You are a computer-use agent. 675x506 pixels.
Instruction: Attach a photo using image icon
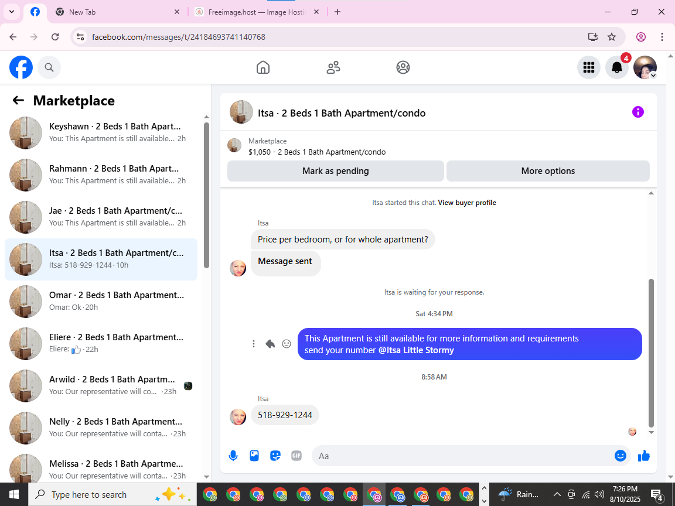pyautogui.click(x=254, y=456)
